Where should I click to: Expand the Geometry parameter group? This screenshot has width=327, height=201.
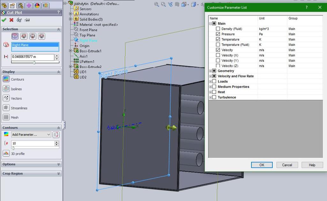click(x=210, y=71)
